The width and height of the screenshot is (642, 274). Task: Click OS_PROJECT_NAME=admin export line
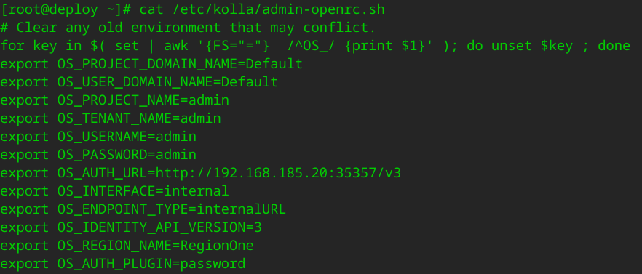point(115,100)
